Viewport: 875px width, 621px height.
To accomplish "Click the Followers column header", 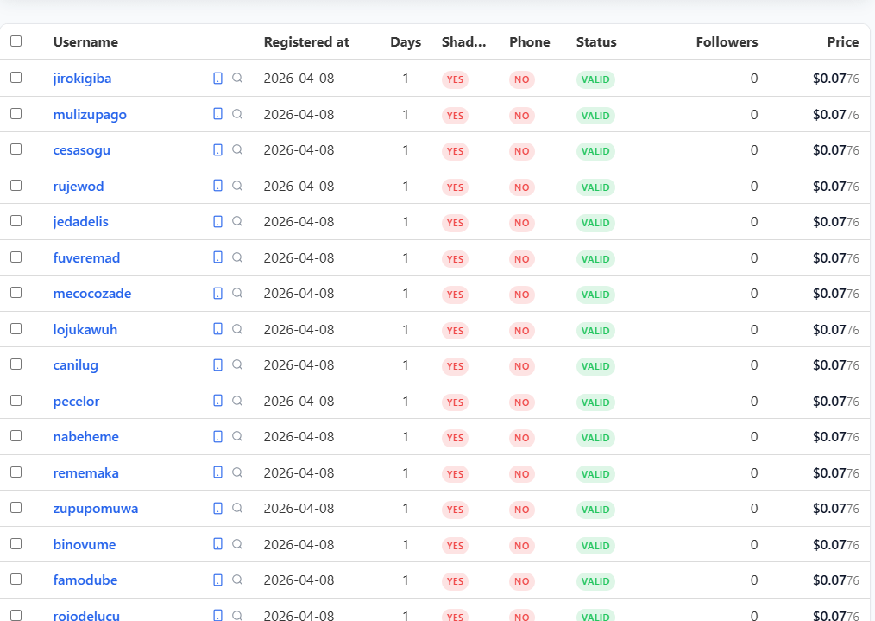I will coord(727,42).
